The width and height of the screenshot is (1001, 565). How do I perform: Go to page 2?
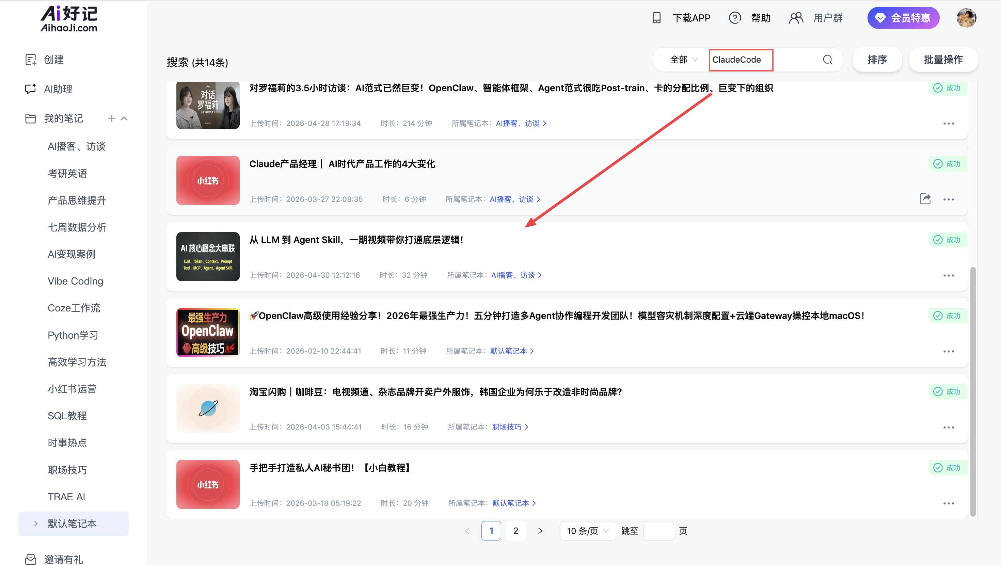tap(516, 531)
